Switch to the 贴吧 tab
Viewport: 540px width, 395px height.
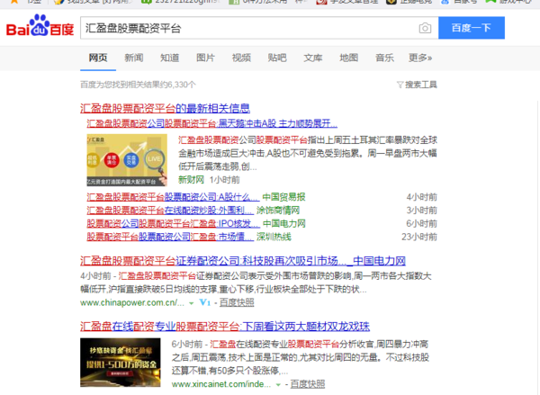click(x=277, y=58)
